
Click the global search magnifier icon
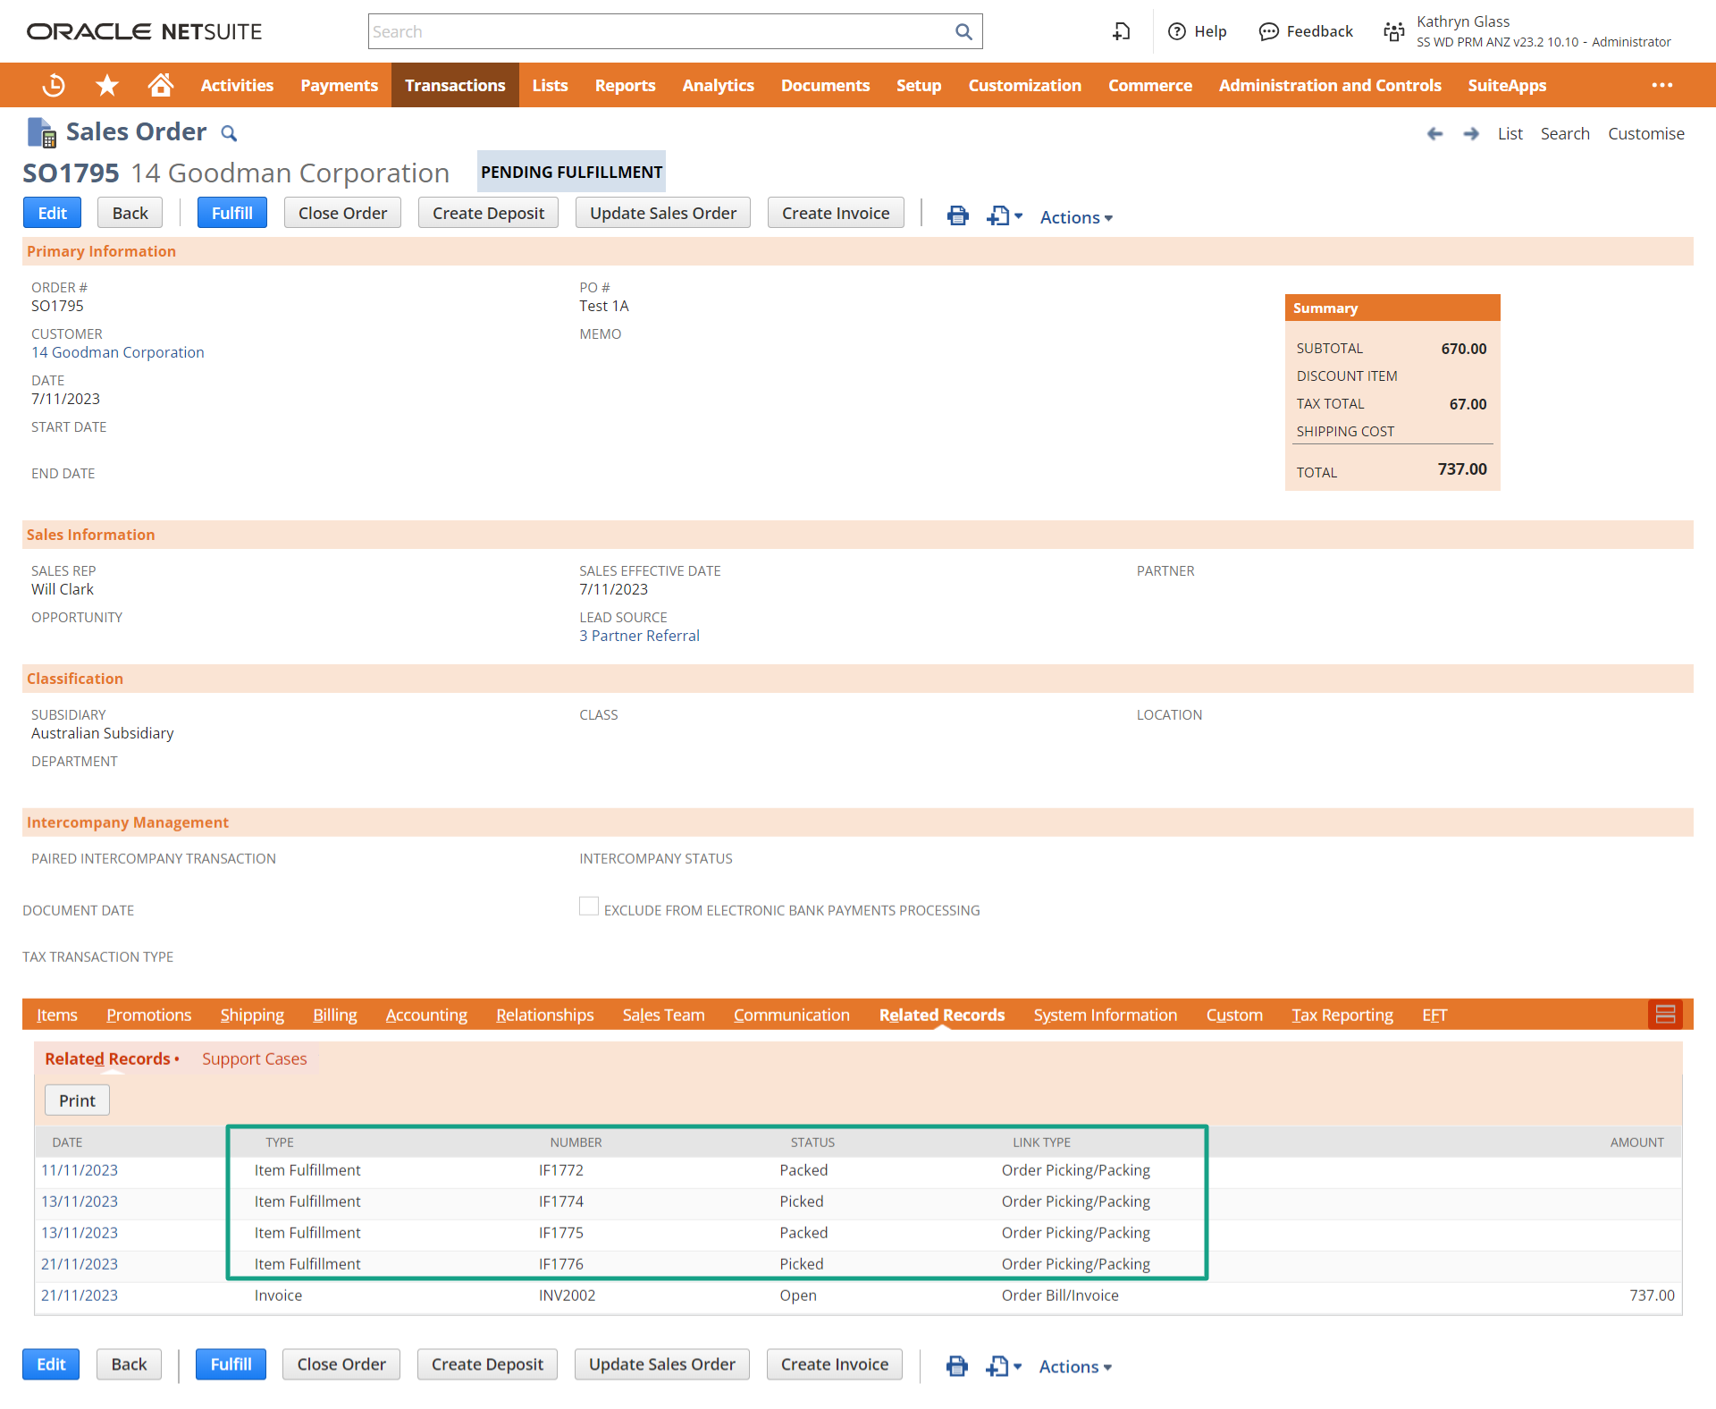963,32
